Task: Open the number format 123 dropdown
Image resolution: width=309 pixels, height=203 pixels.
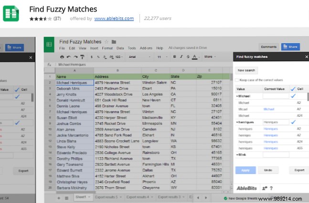Action: point(119,57)
